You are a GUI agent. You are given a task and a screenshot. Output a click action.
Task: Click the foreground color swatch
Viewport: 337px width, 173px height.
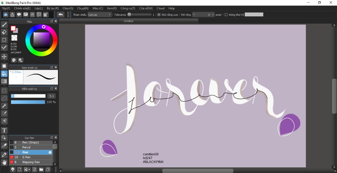click(13, 28)
